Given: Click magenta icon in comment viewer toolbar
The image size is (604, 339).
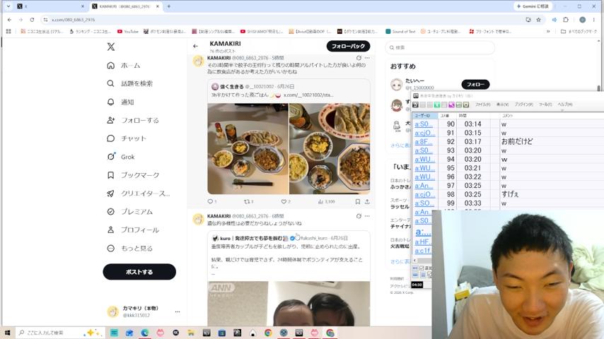Looking at the screenshot, I should 451,105.
